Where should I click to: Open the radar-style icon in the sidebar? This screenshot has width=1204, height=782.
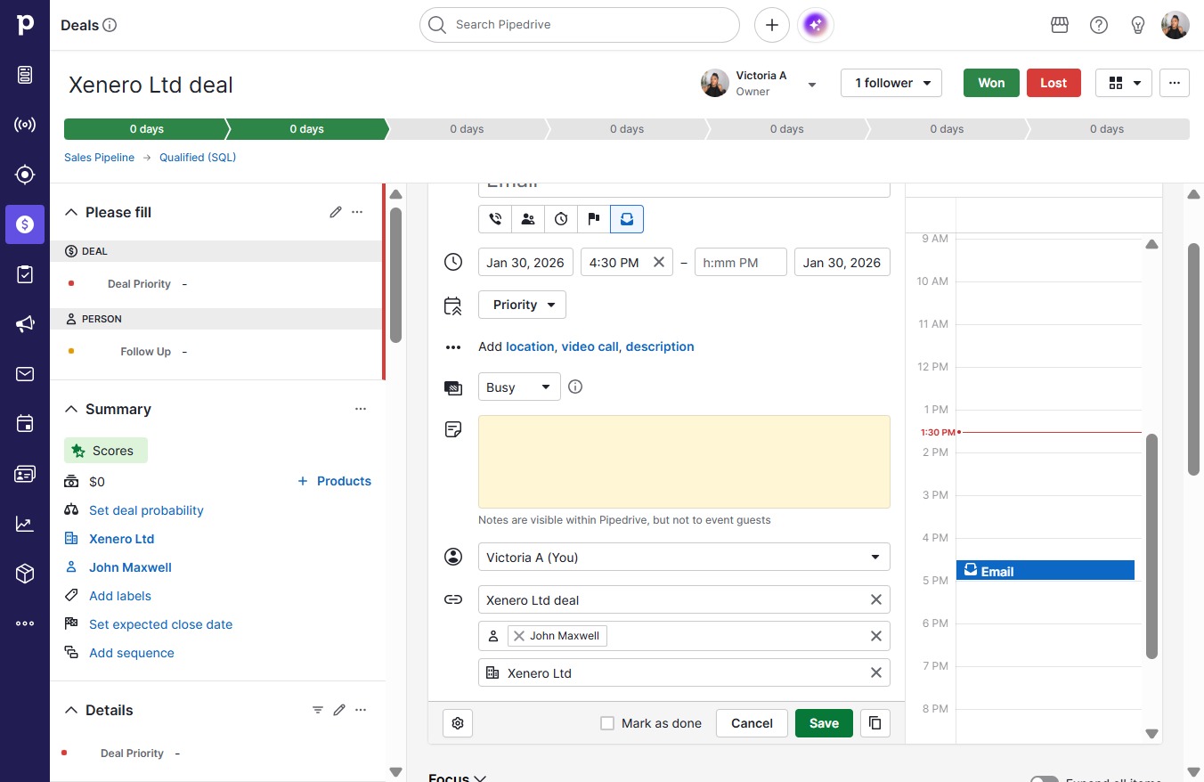[25, 125]
